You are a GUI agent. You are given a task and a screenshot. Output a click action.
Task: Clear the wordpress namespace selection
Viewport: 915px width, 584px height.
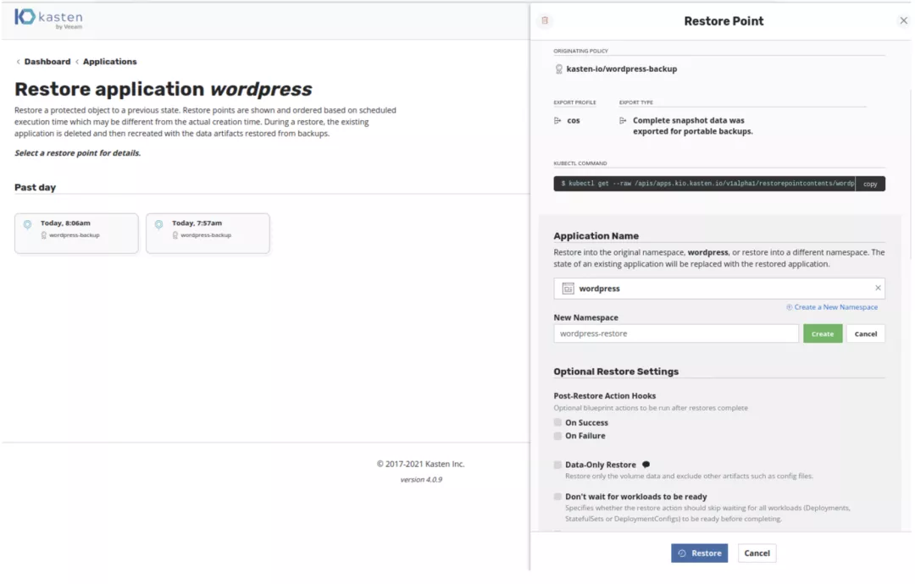[x=878, y=289]
